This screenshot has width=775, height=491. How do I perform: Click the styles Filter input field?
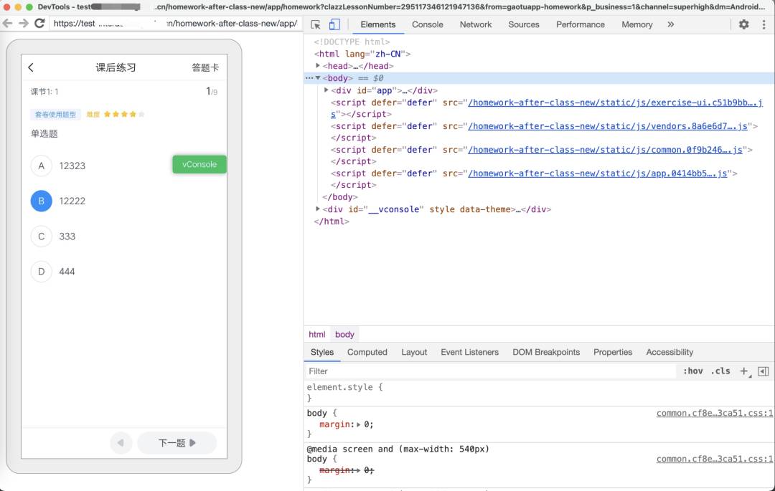[x=490, y=371]
